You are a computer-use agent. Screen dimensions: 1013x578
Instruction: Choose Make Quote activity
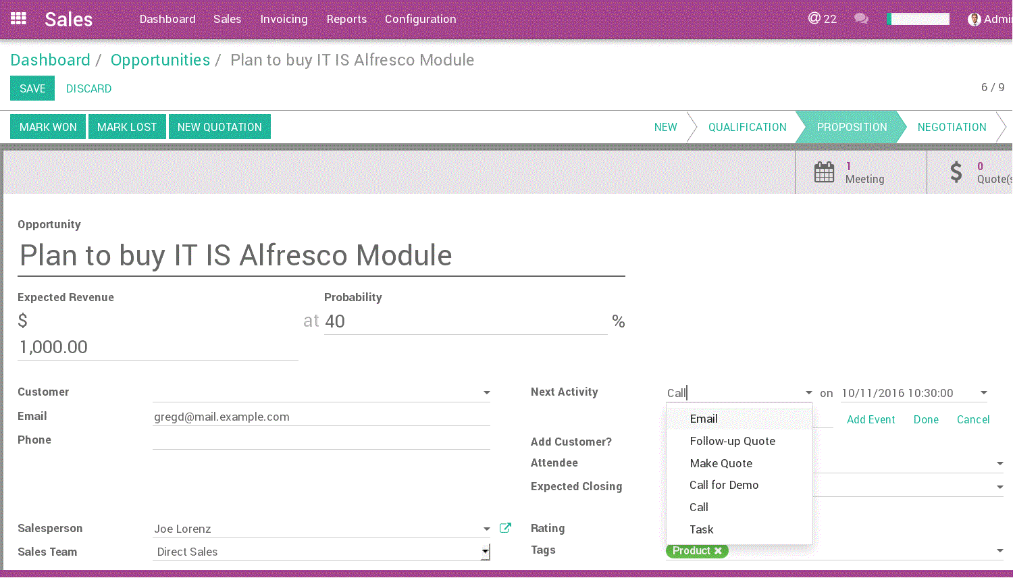pos(739,463)
